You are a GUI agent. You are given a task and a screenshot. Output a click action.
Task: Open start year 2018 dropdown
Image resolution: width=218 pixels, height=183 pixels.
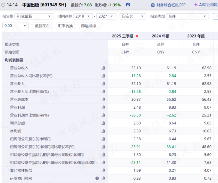[x=83, y=16]
